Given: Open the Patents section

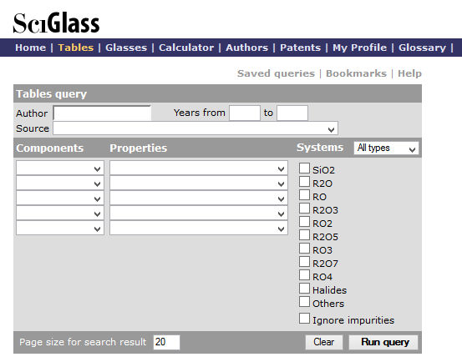Looking at the screenshot, I should 300,48.
